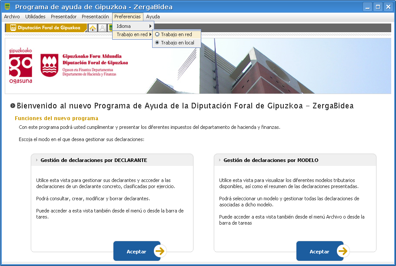Click the home icon in the toolbar
The image size is (396, 266).
tap(92, 27)
